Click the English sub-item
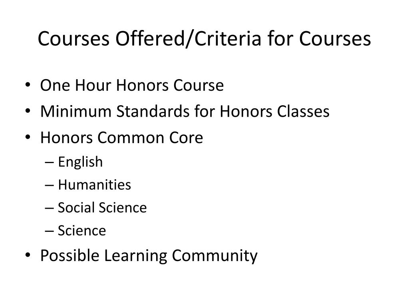This screenshot has width=409, height=307. [80, 162]
